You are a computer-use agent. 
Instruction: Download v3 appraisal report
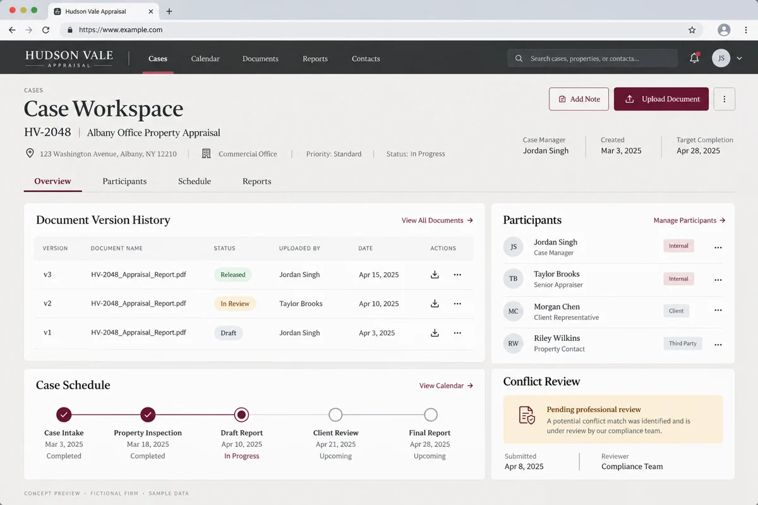[x=435, y=275]
